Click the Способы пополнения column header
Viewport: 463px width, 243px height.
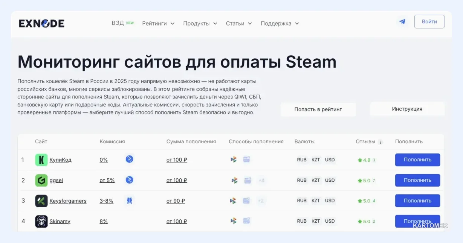(x=256, y=142)
